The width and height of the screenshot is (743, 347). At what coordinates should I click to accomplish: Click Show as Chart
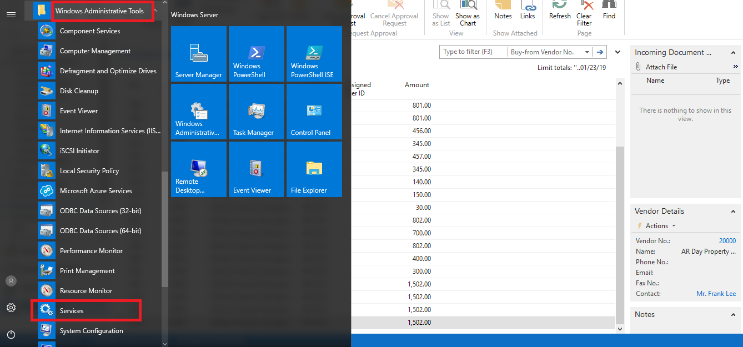pos(468,14)
